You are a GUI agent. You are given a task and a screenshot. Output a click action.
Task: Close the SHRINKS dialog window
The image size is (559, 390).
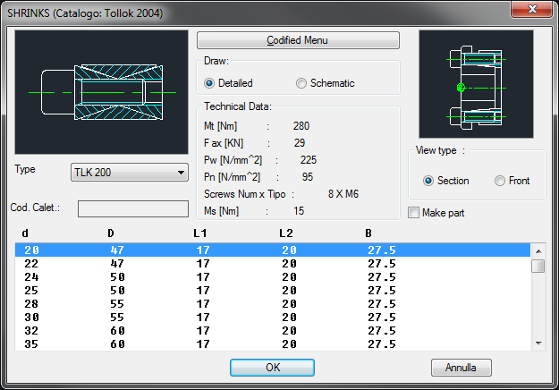[x=532, y=9]
